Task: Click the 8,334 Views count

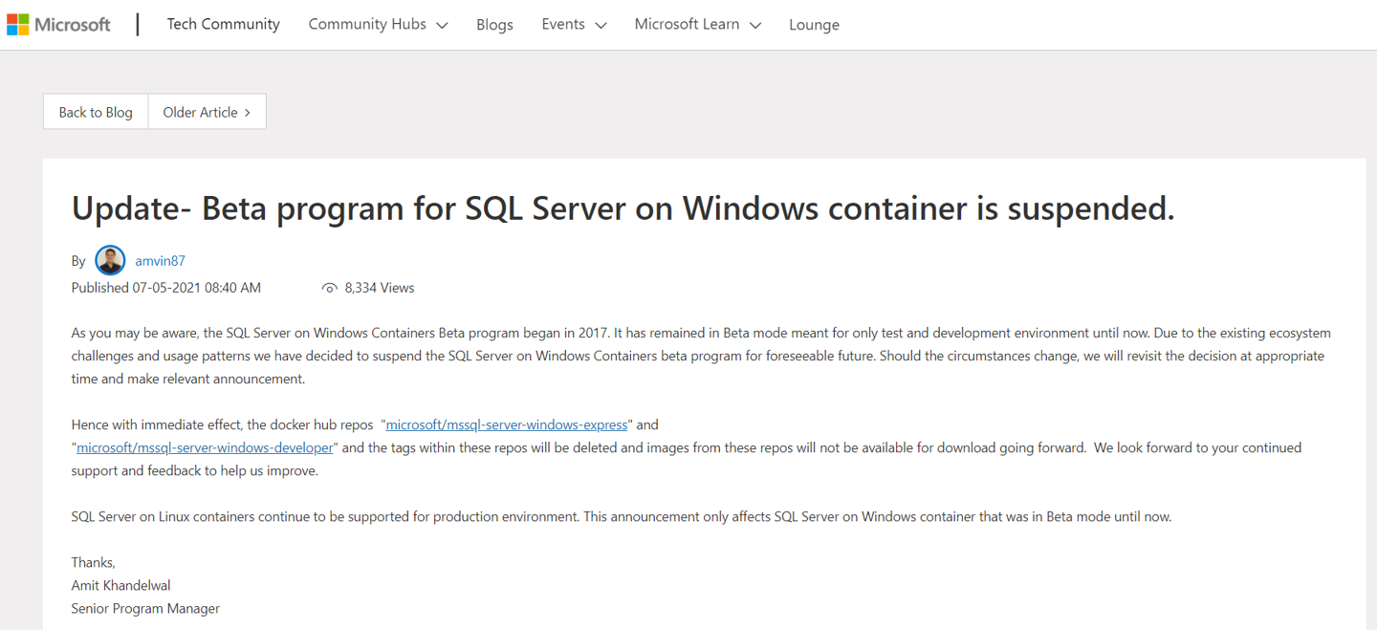Action: point(379,287)
